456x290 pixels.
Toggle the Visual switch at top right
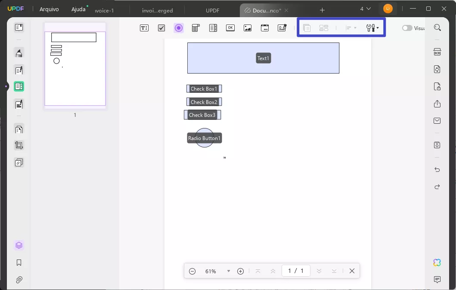pyautogui.click(x=407, y=27)
